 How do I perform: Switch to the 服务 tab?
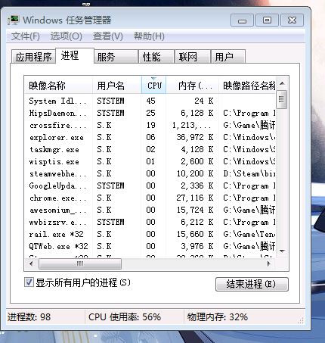[x=116, y=57]
